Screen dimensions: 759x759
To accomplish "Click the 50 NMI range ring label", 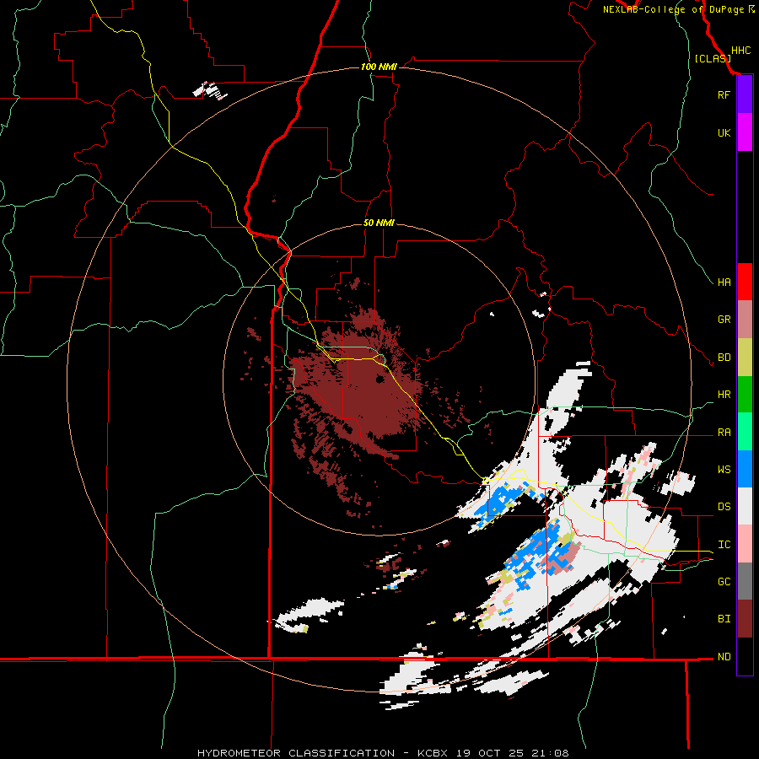I will tap(379, 223).
